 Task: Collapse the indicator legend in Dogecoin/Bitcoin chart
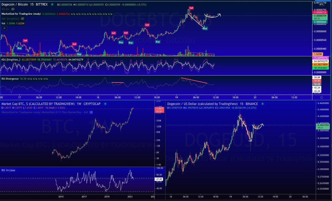pyautogui.click(x=4, y=28)
